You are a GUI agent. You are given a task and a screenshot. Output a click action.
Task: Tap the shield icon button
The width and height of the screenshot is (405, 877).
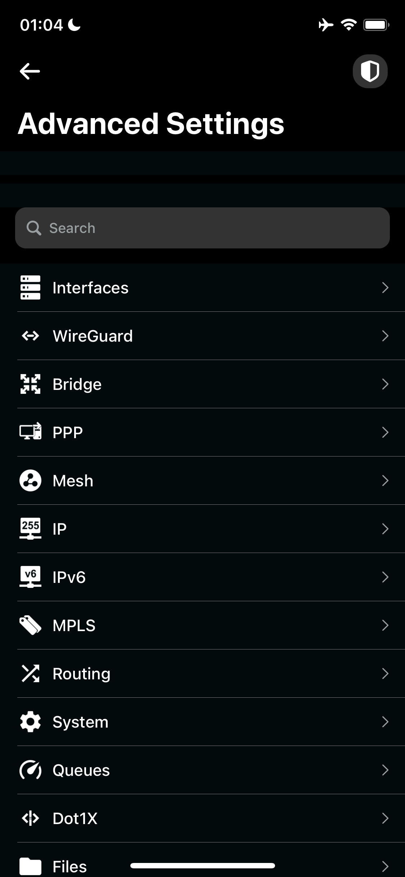point(370,71)
